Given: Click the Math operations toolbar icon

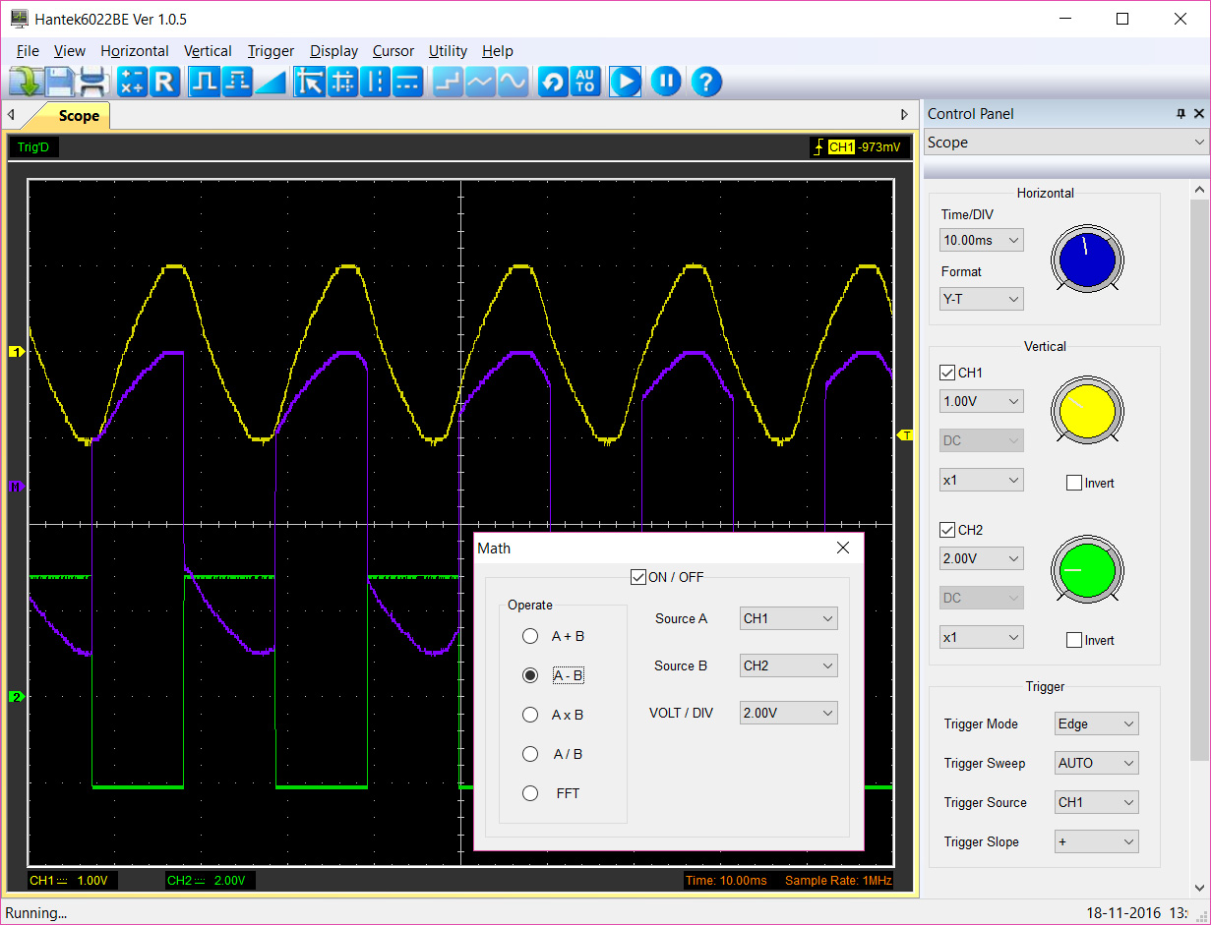Looking at the screenshot, I should [132, 82].
